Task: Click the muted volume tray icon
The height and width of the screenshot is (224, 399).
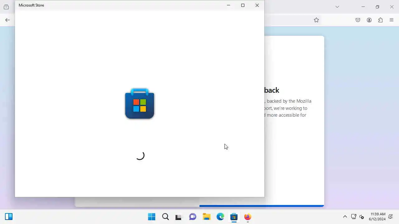Action: (x=362, y=217)
